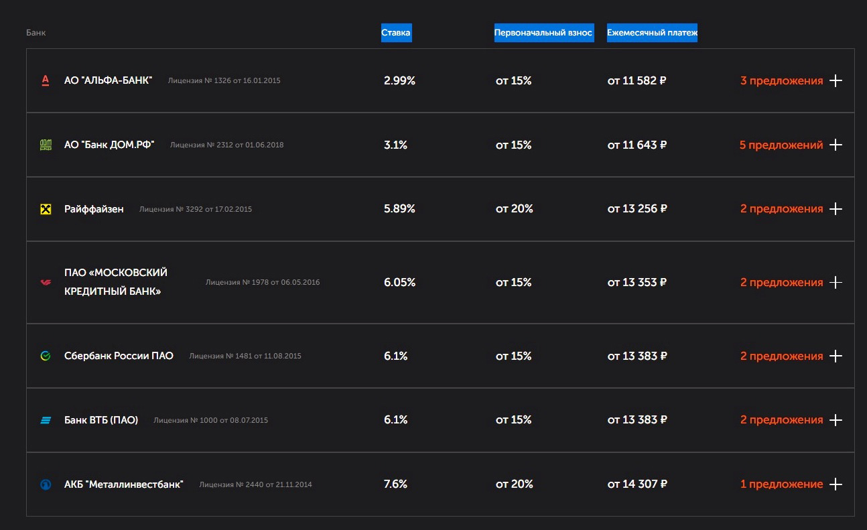Click the Alfa-Bank red logo icon
The image size is (867, 530).
pos(46,81)
